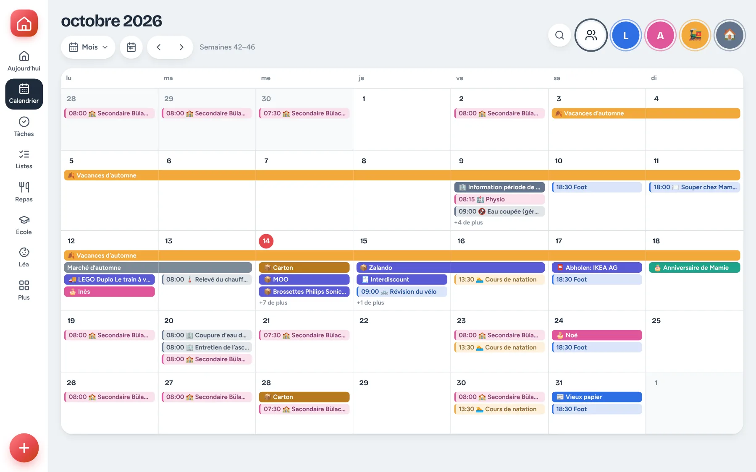This screenshot has width=756, height=472.
Task: Open Cours de natation on October 30
Action: point(499,409)
